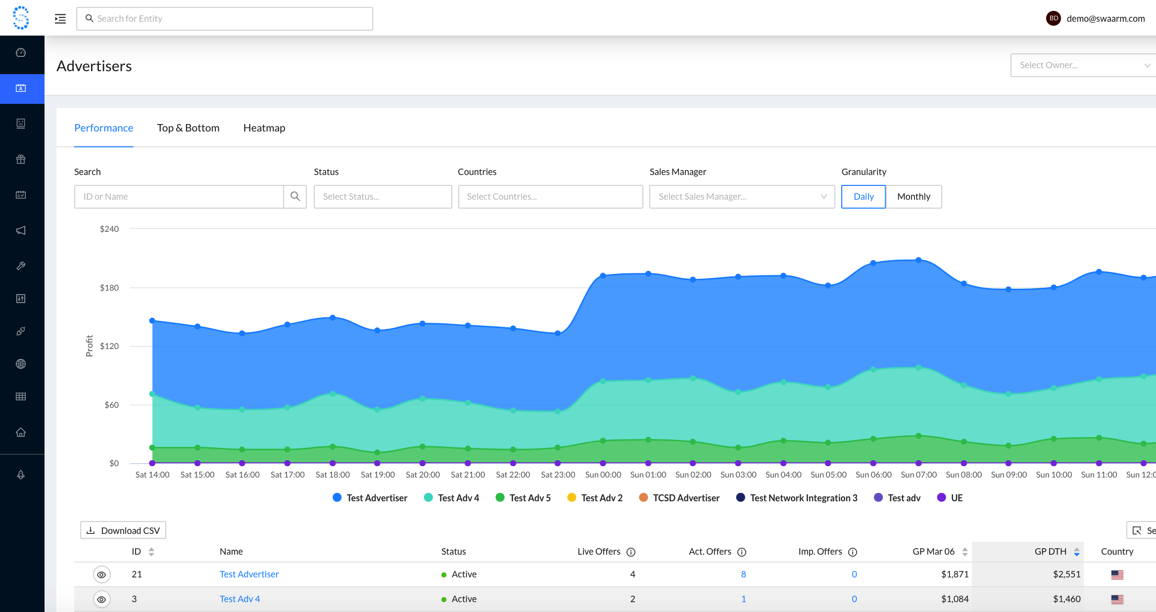Open the Dashboard speedometer icon
Viewport: 1156px width, 612px height.
[x=22, y=52]
